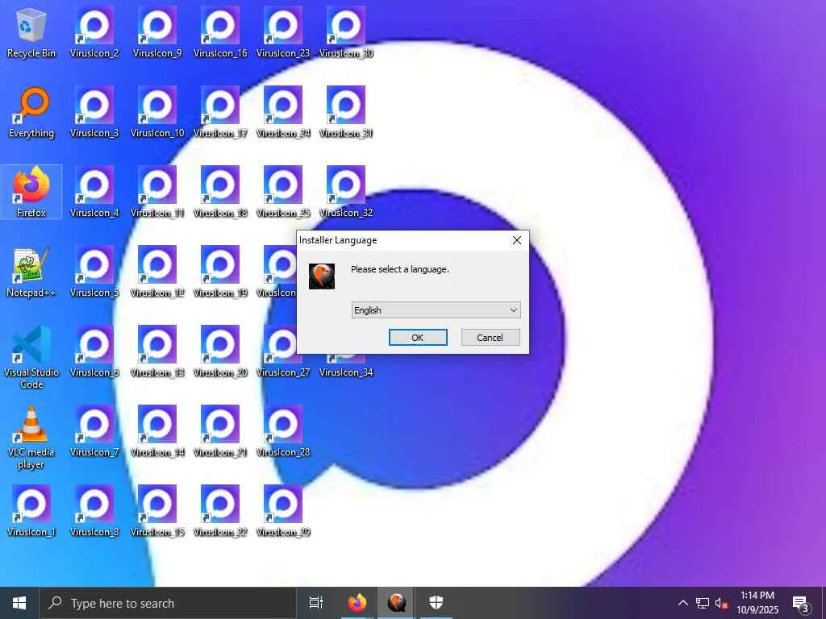
Task: Select the VirusIcon_30 desktop shortcut
Action: click(345, 32)
